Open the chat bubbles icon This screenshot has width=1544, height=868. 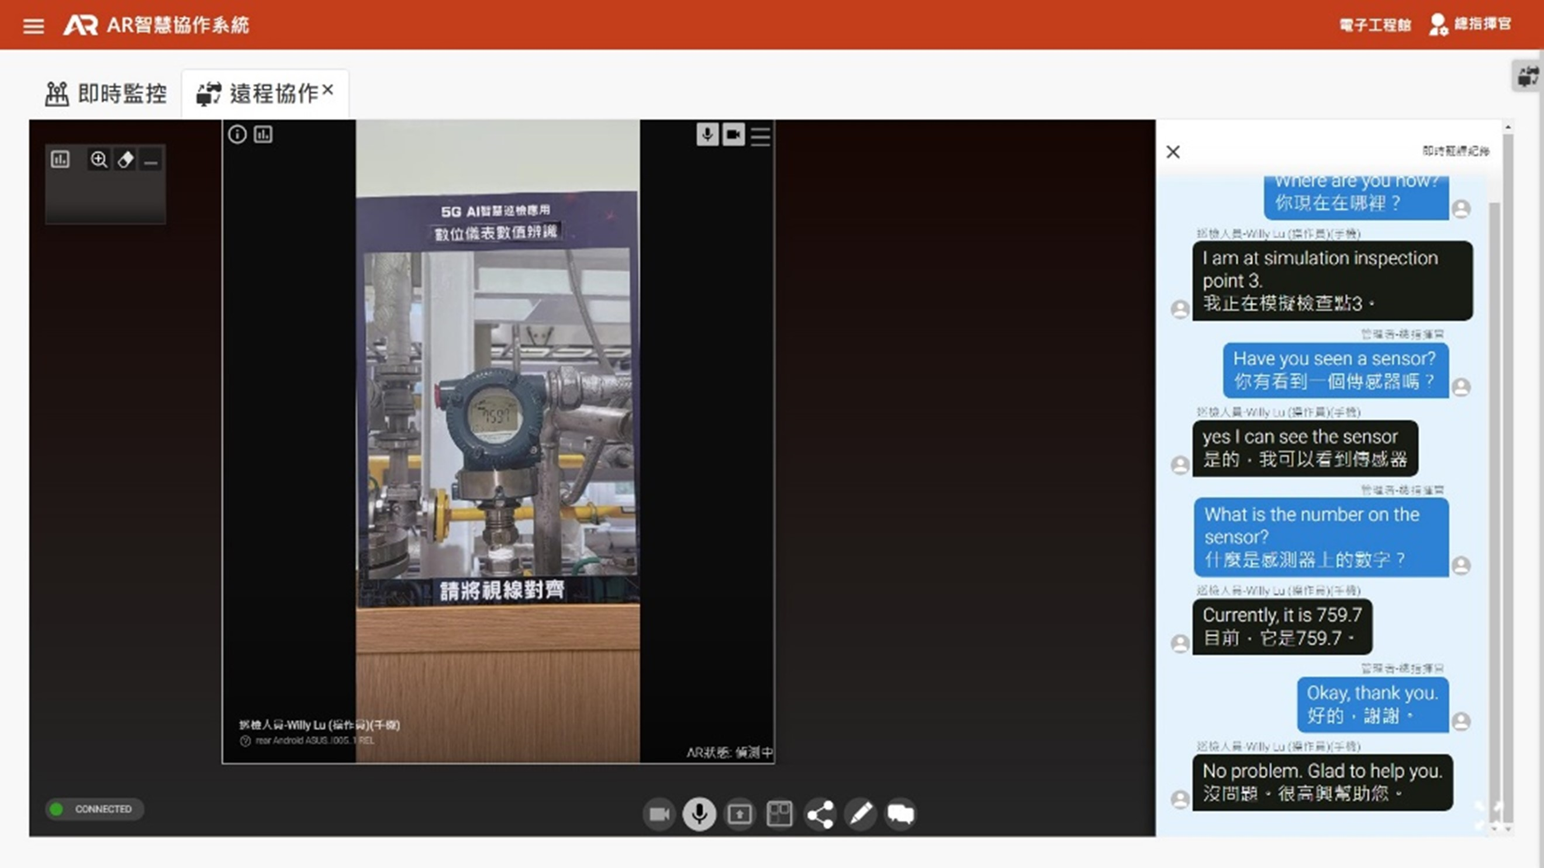tap(900, 814)
